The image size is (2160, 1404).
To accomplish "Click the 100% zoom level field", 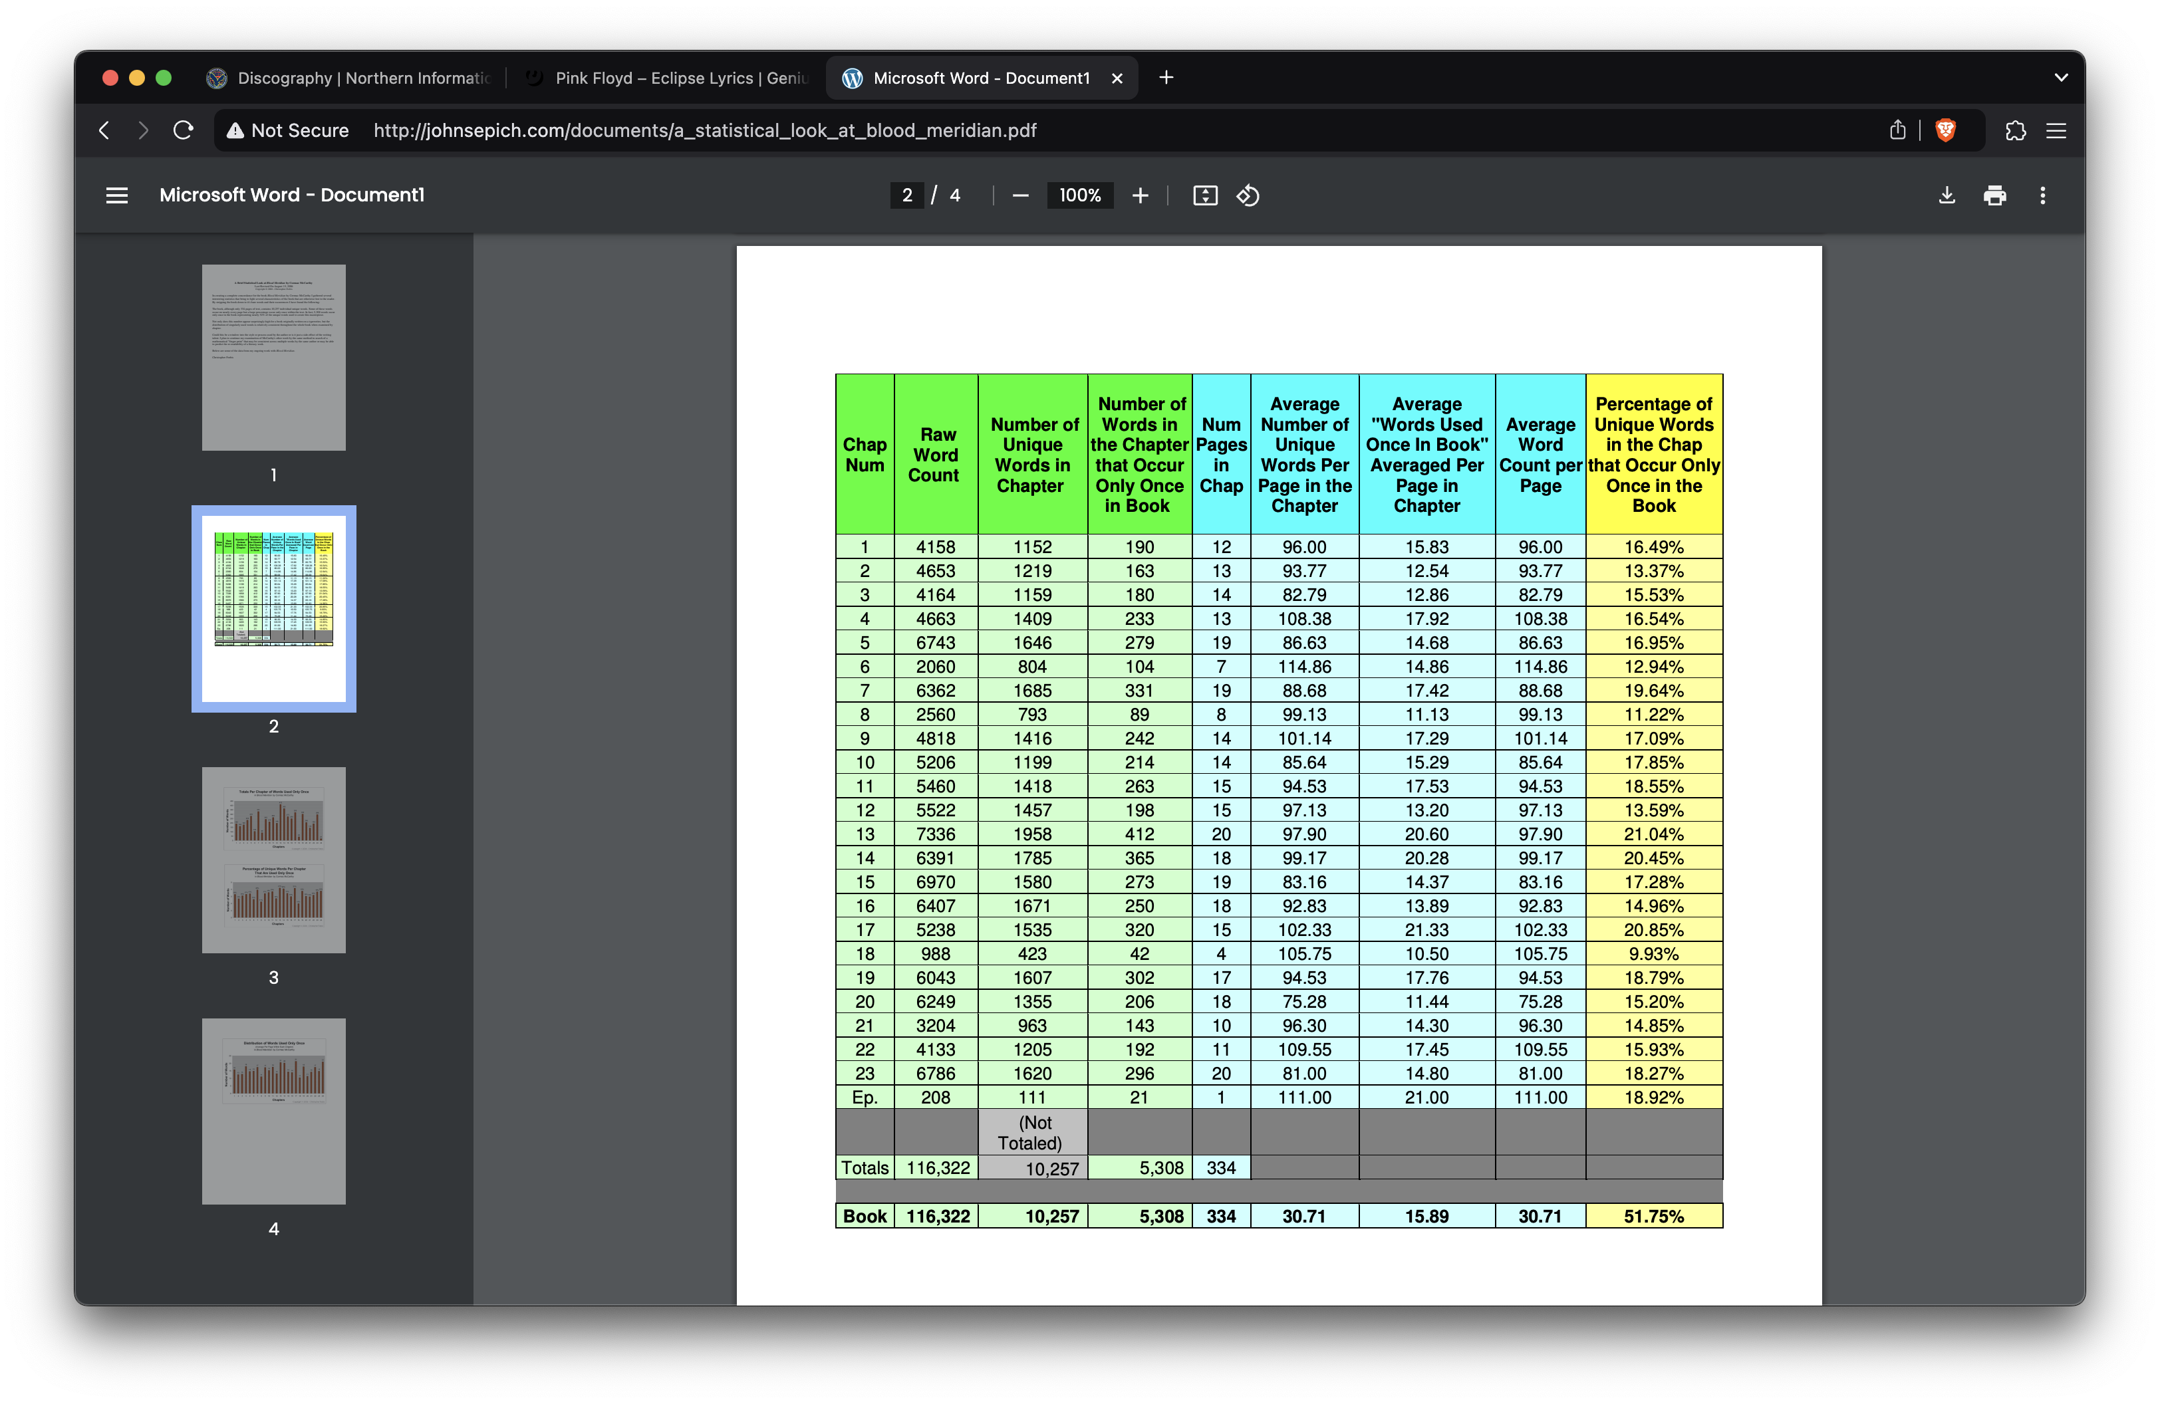I will point(1080,195).
